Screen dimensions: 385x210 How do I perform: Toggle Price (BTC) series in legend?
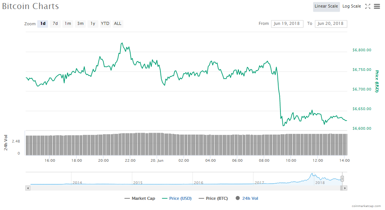(x=213, y=198)
